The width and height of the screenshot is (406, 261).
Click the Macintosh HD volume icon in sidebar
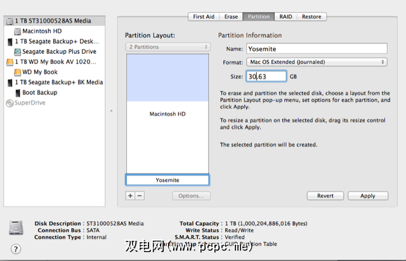(x=17, y=31)
